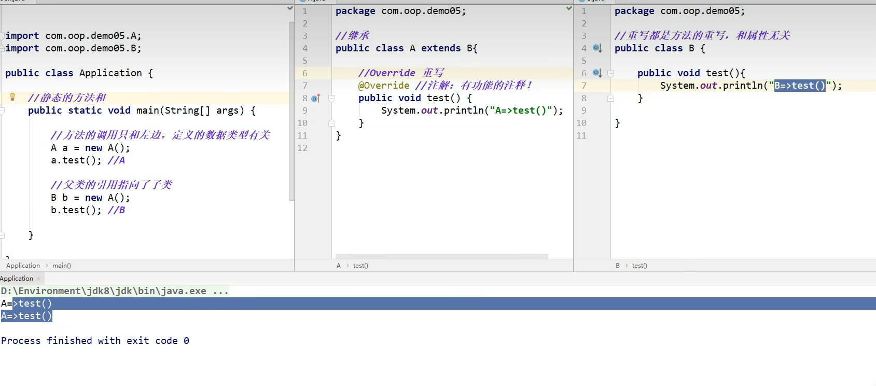
Task: Collapse the test() method in class B
Action: pyautogui.click(x=610, y=73)
